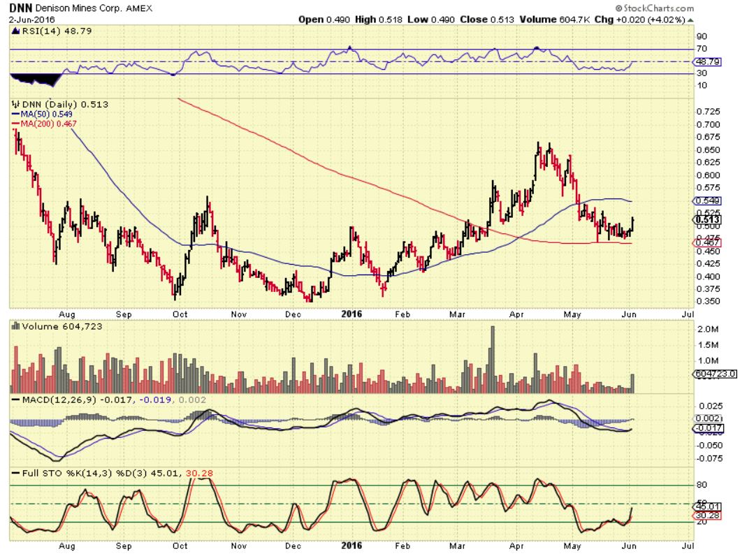Click the 0.725 price axis label
The width and height of the screenshot is (740, 556).
[x=708, y=112]
